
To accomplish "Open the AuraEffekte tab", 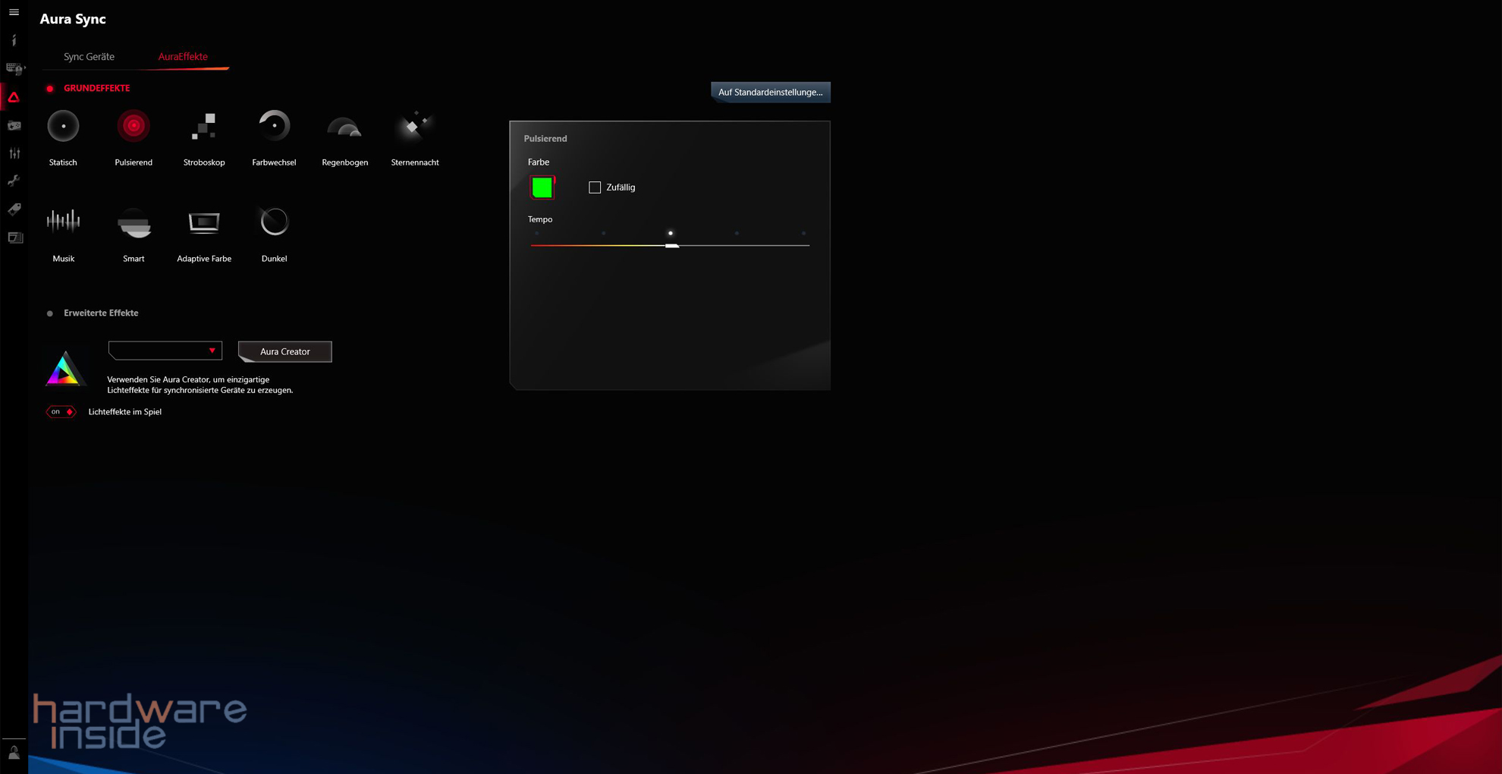I will (183, 57).
